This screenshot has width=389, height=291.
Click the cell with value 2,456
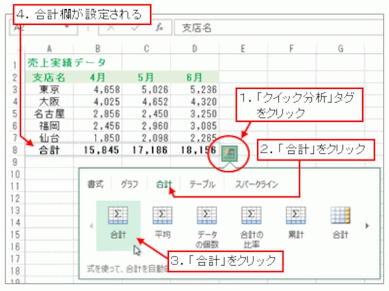pyautogui.click(x=98, y=126)
